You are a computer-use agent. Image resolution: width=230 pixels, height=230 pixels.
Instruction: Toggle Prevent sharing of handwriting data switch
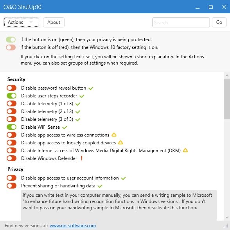[11, 186]
